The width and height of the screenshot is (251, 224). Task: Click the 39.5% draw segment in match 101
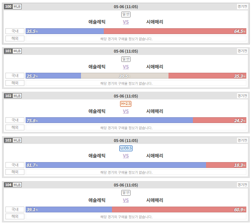tap(125, 76)
